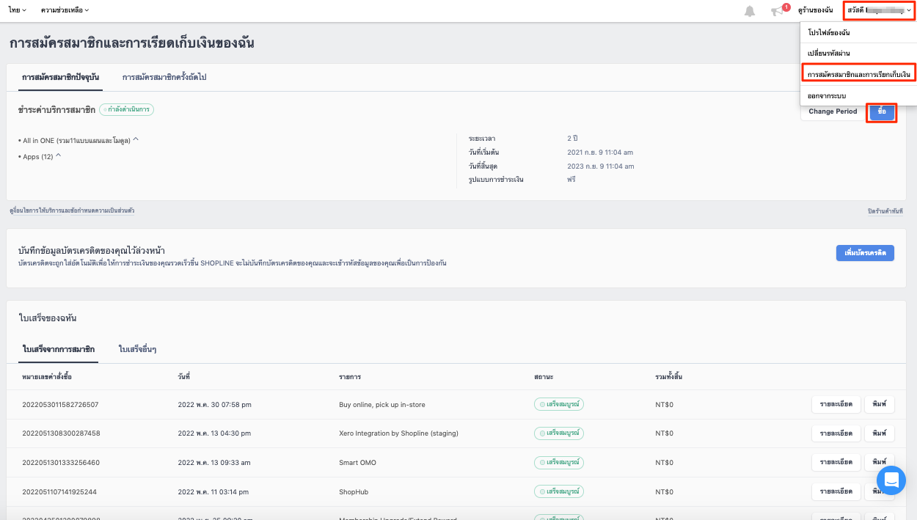Viewport: 917px width, 520px height.
Task: Switch to การสมัครสมาชิกครั้งถัดไป tab
Action: point(164,77)
